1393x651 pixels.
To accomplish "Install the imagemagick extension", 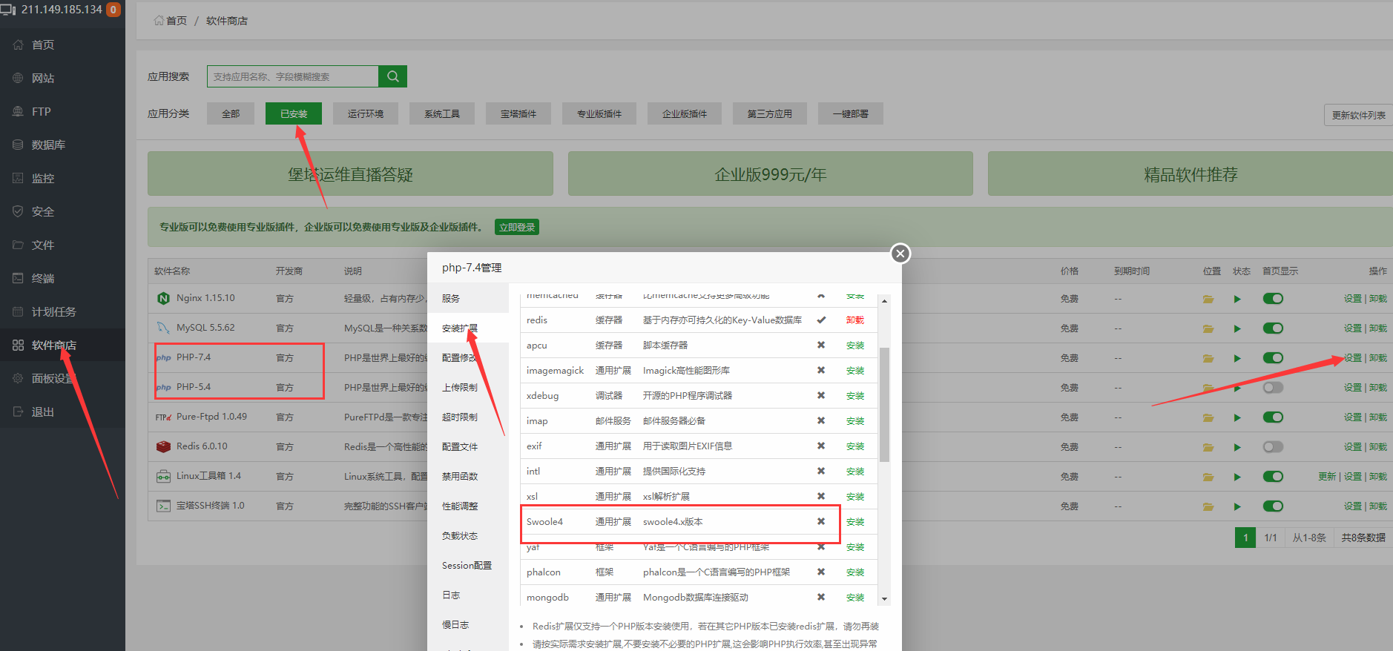I will point(855,371).
